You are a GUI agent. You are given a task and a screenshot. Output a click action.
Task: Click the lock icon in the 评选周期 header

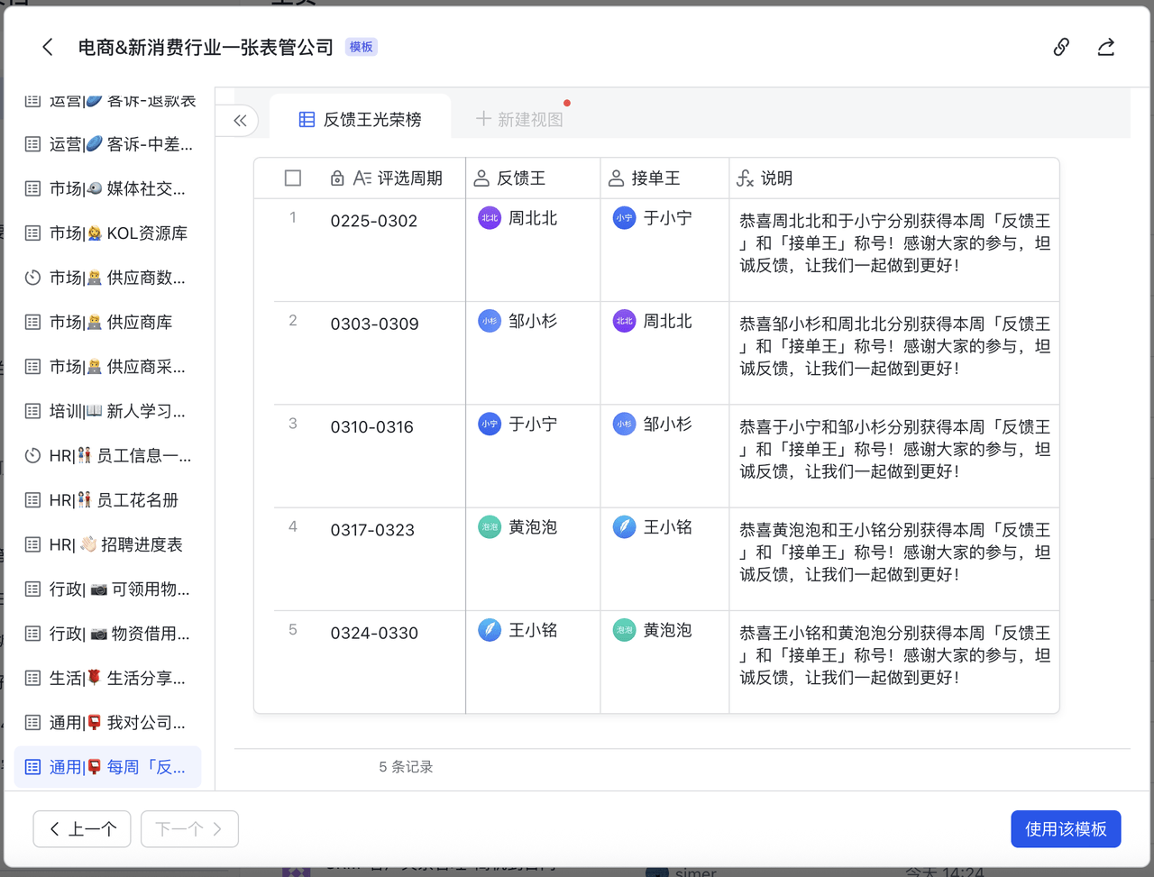coord(337,178)
